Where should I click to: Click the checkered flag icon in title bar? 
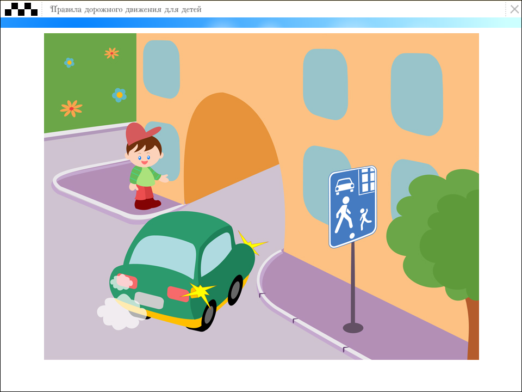(x=21, y=9)
